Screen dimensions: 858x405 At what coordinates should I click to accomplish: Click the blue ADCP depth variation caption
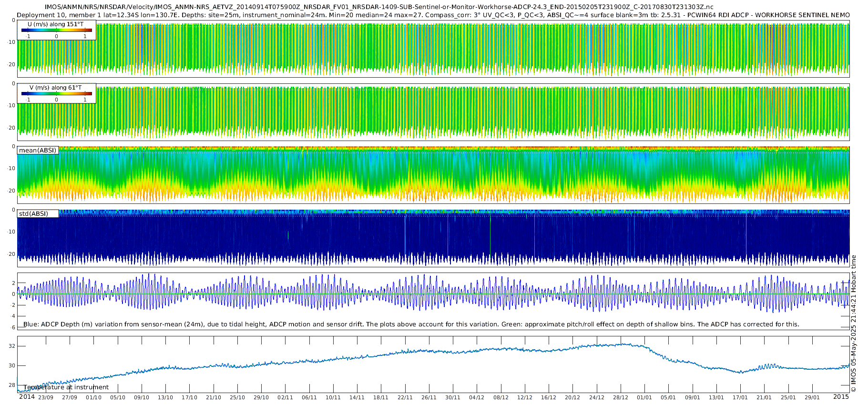tap(411, 324)
